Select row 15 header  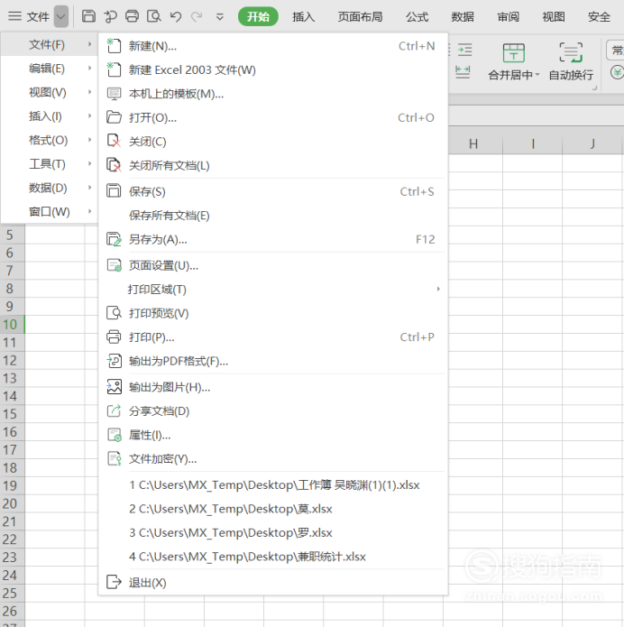[x=11, y=414]
